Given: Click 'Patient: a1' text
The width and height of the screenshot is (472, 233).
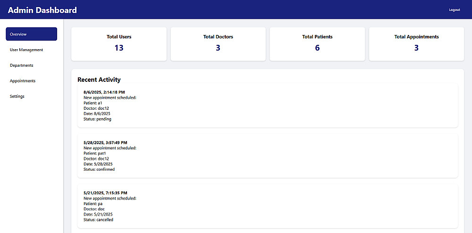Looking at the screenshot, I should click(x=93, y=103).
